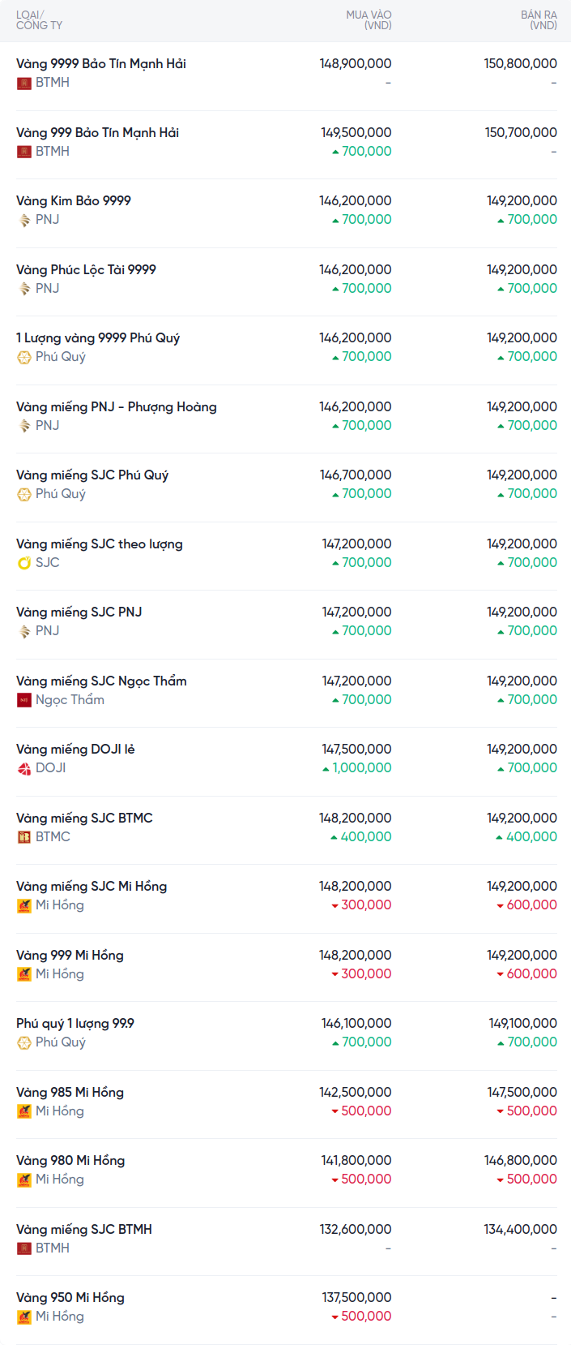The height and width of the screenshot is (1345, 571).
Task: Click the DOJI red logo icon
Action: (24, 768)
